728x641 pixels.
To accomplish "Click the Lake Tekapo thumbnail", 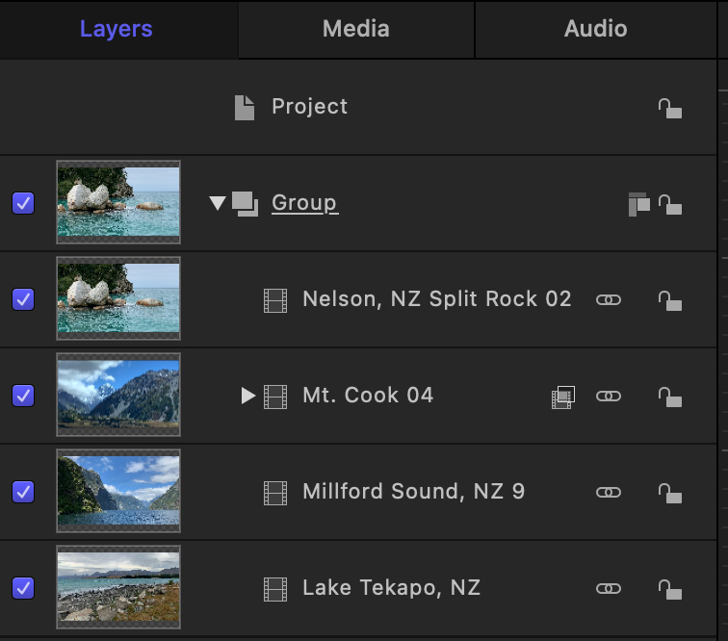I will click(x=118, y=588).
